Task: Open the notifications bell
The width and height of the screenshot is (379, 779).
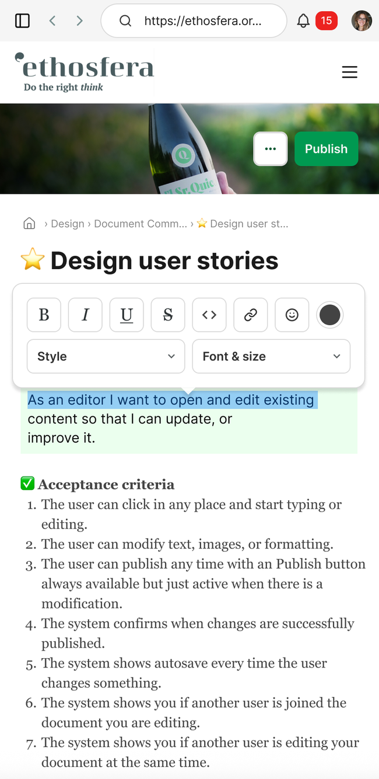Action: 303,21
